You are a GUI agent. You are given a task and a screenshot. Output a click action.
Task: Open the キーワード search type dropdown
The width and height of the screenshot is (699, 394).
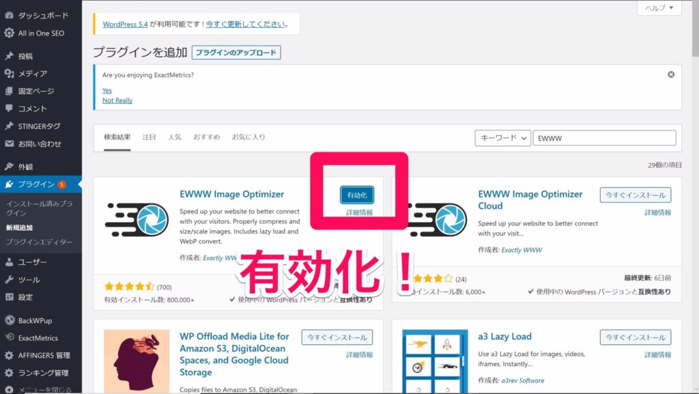502,138
